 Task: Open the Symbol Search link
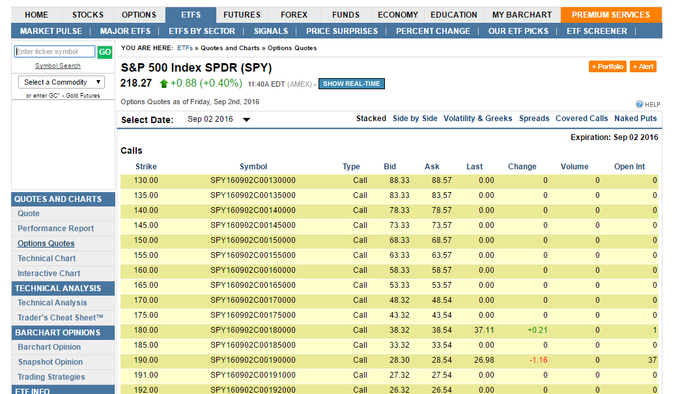(57, 65)
